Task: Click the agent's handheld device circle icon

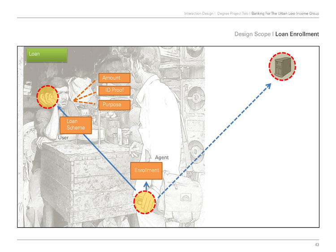Action: click(145, 202)
